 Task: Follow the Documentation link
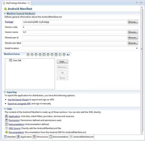point(16,132)
